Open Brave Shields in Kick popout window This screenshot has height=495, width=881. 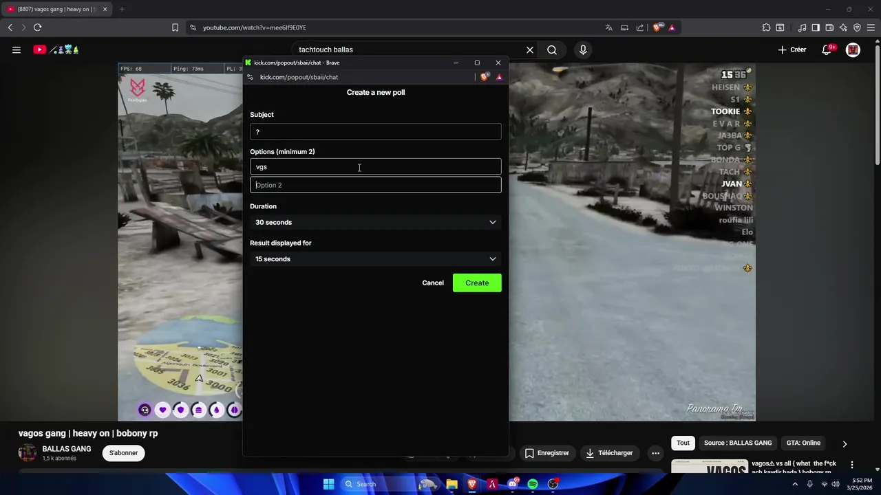pos(485,77)
